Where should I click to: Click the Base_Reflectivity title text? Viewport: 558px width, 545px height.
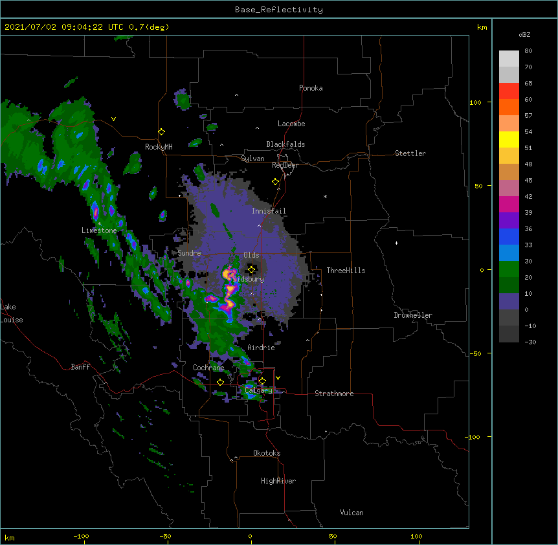click(x=279, y=10)
